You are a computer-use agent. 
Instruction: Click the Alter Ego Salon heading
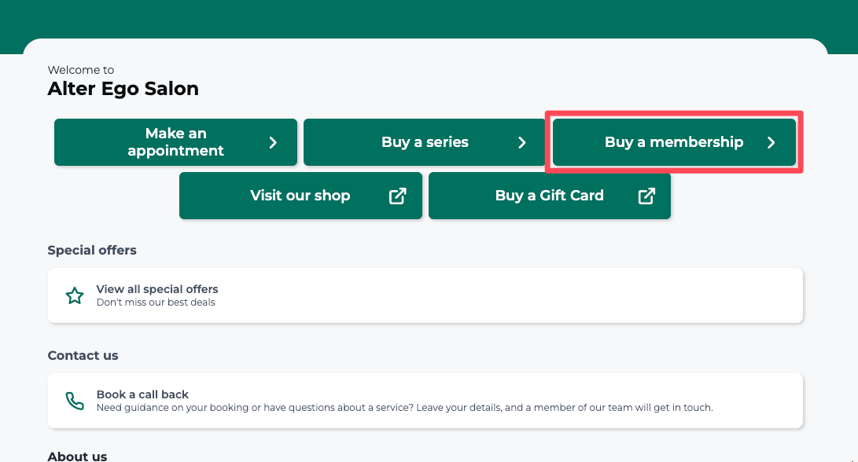(123, 89)
